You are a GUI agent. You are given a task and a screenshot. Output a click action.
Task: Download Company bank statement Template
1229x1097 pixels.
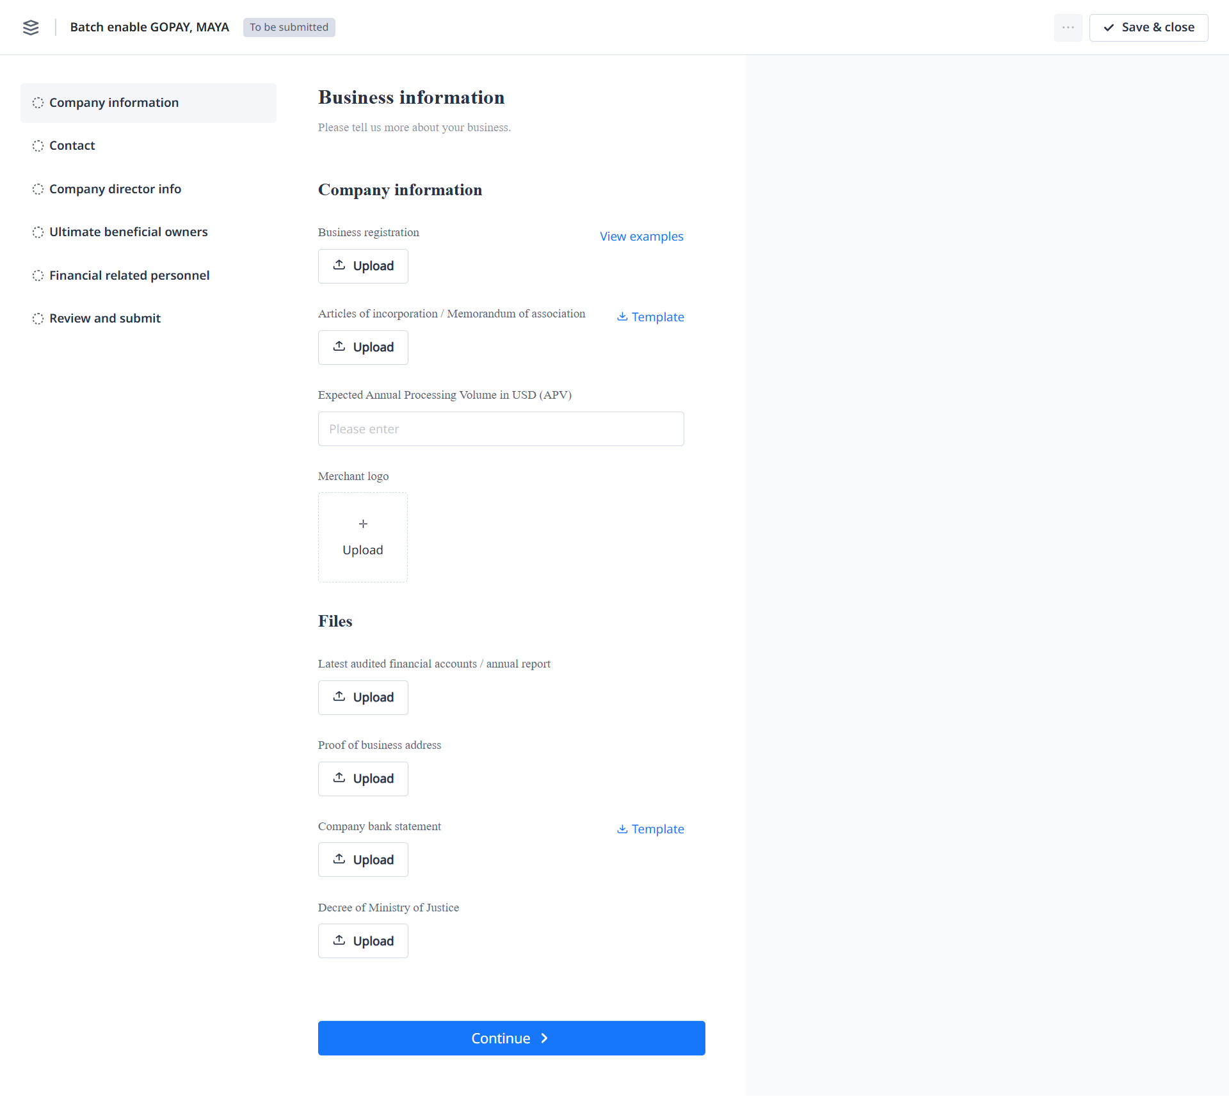point(650,829)
